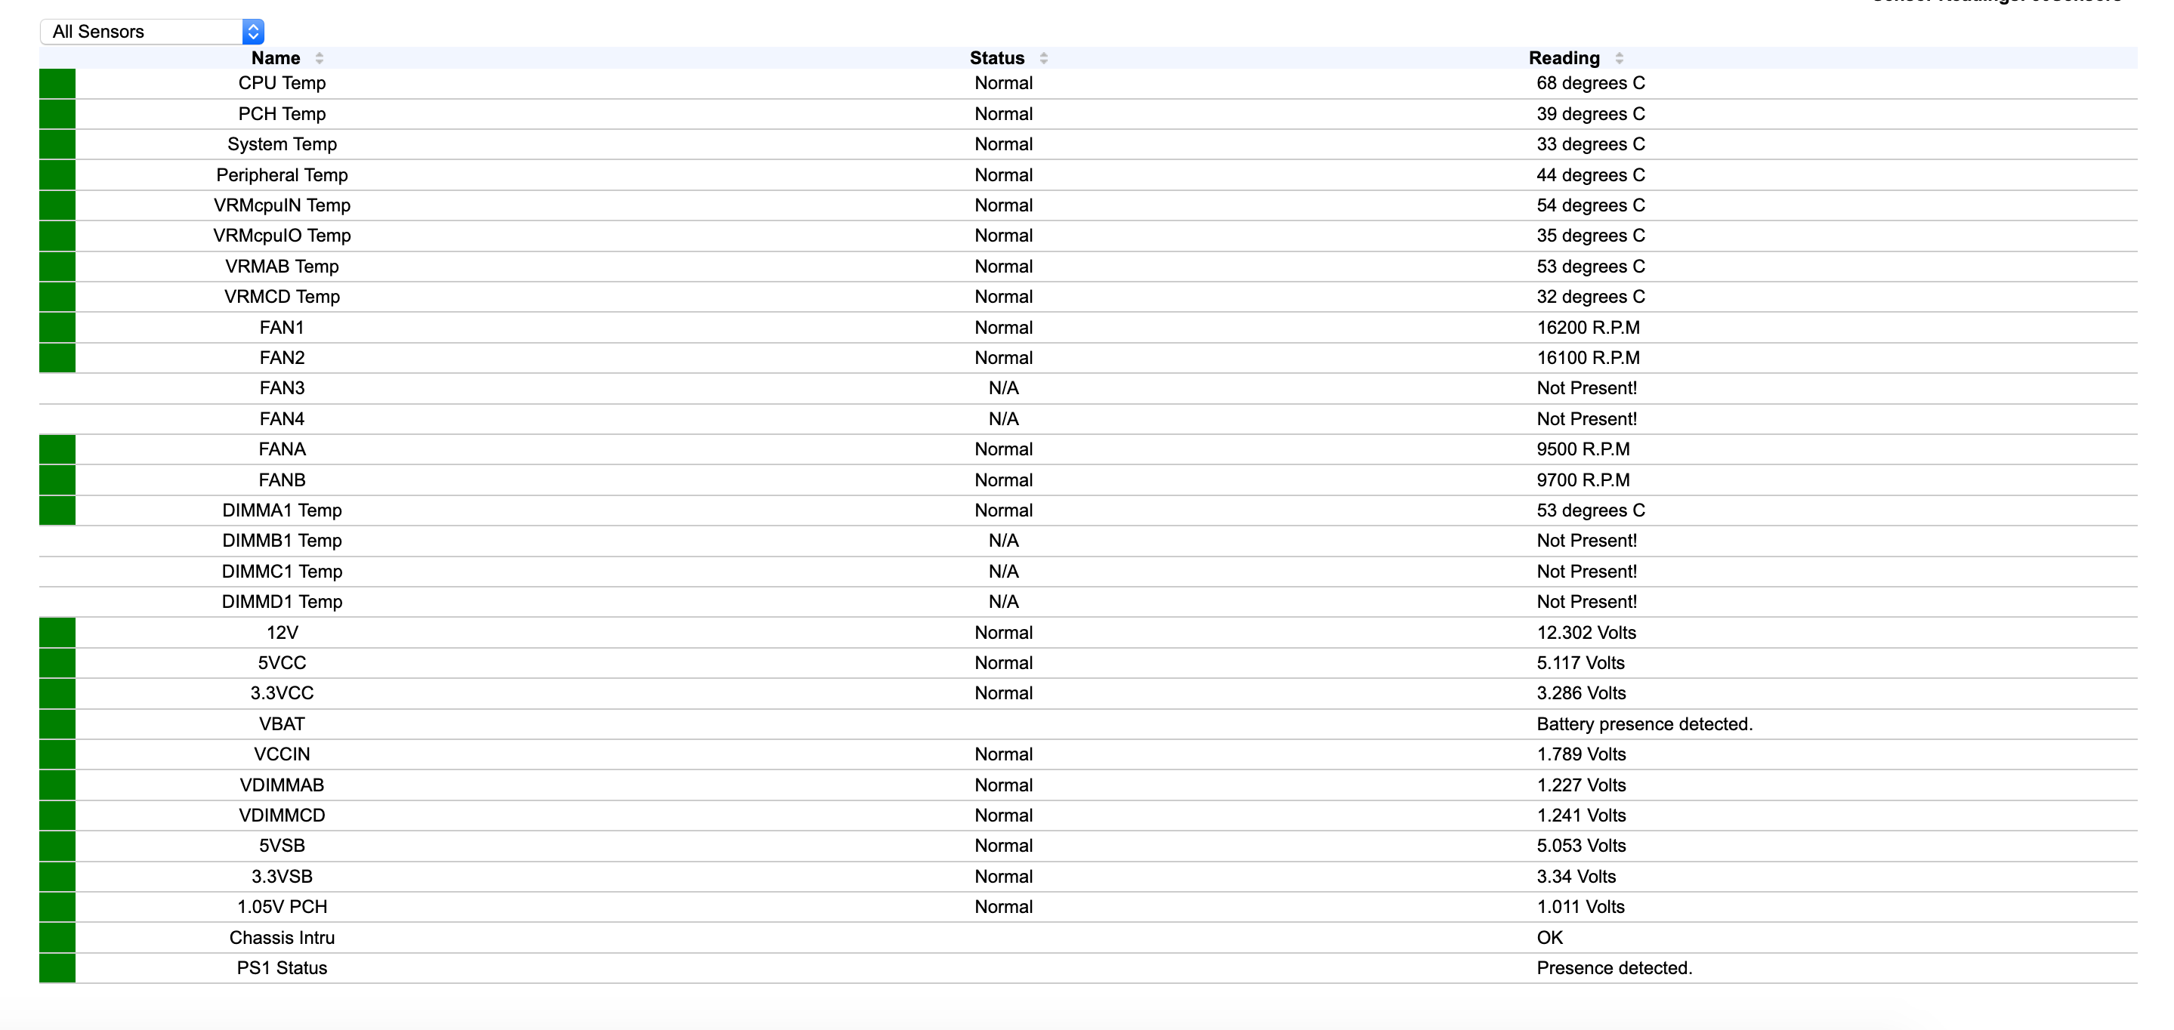Click green status box next to 12V
The width and height of the screenshot is (2174, 1030).
pyautogui.click(x=57, y=633)
